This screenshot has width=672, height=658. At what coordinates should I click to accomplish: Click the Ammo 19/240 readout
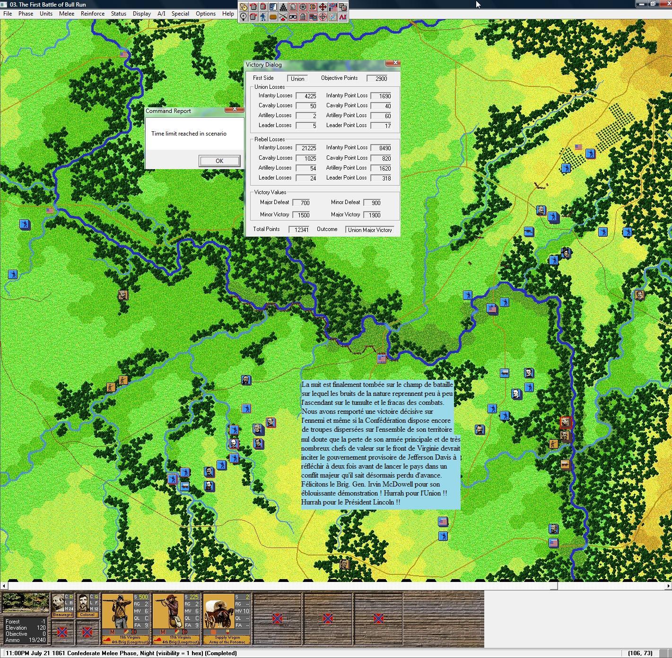coord(26,640)
